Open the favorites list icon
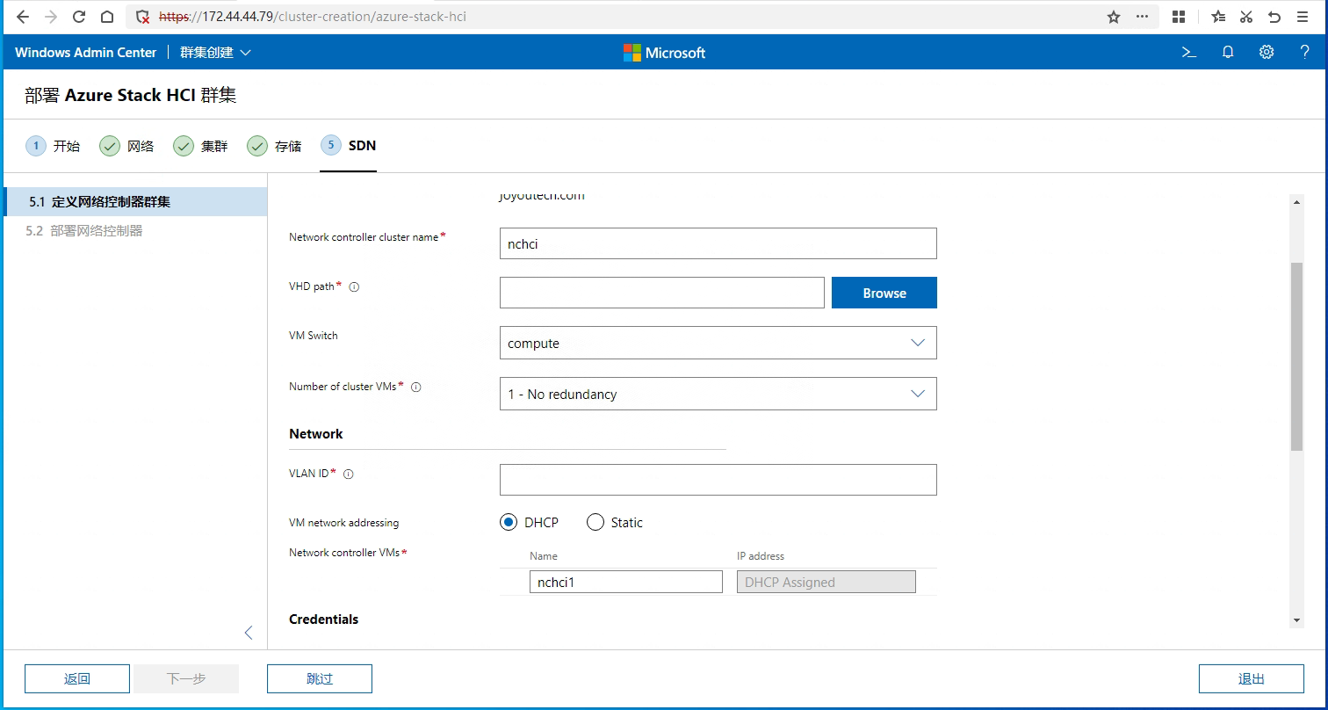This screenshot has height=710, width=1328. (1218, 17)
